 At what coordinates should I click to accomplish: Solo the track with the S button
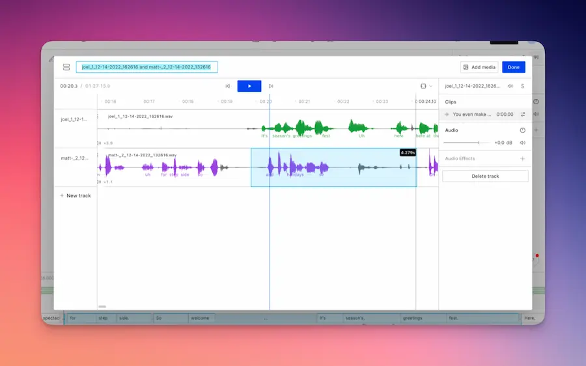tap(522, 86)
